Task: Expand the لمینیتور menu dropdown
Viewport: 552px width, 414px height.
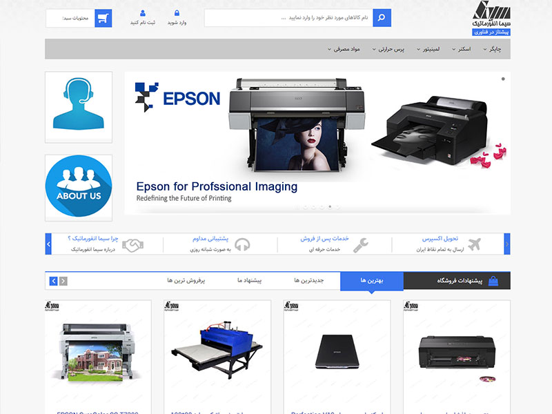Action: pyautogui.click(x=428, y=49)
